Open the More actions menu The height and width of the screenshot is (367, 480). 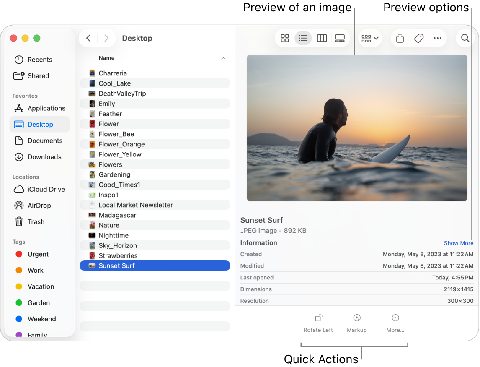click(438, 38)
